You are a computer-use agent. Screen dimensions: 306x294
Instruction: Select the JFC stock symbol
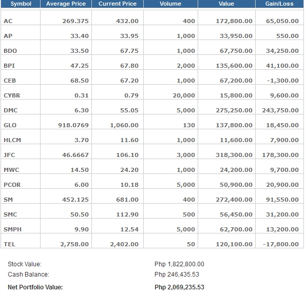[9, 155]
